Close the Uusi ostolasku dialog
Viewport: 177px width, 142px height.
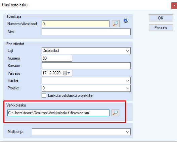[x=174, y=5]
